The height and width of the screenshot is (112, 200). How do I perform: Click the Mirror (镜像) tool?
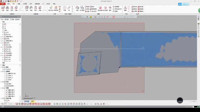click(x=125, y=8)
